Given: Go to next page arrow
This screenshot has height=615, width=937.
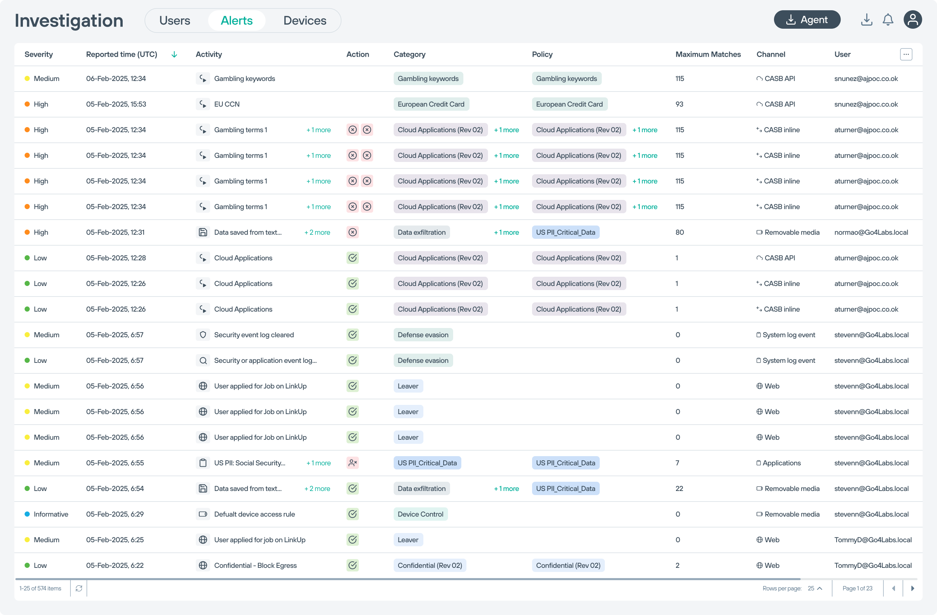Looking at the screenshot, I should pyautogui.click(x=913, y=588).
